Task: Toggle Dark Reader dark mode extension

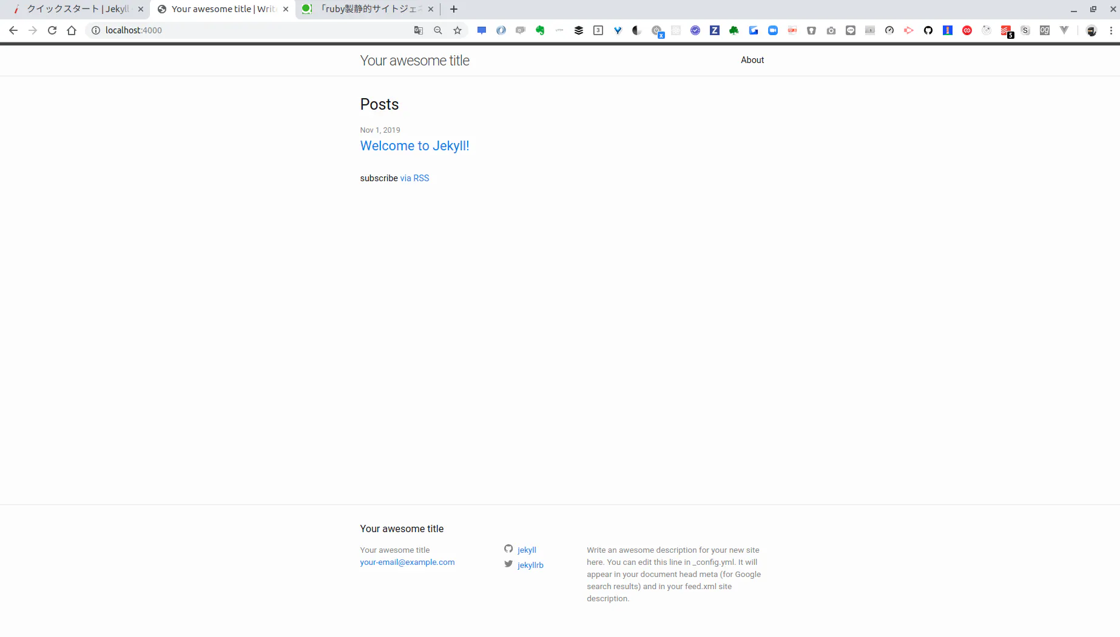Action: [636, 30]
